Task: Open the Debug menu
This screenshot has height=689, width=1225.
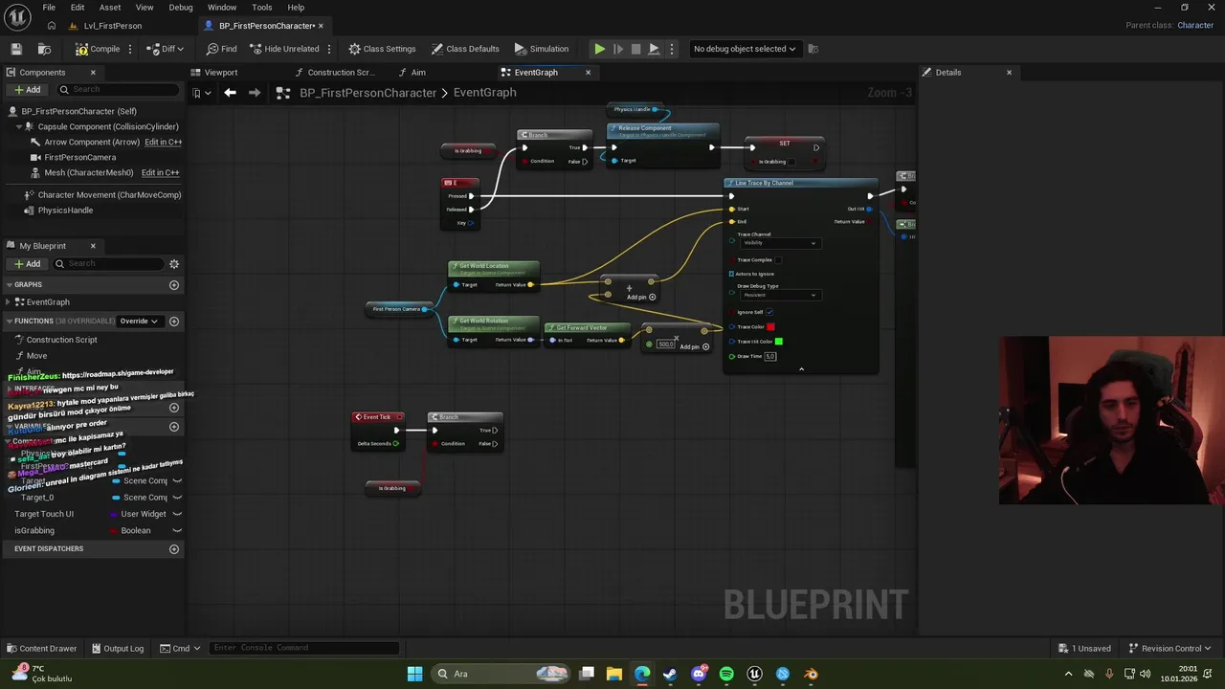Action: click(x=181, y=7)
